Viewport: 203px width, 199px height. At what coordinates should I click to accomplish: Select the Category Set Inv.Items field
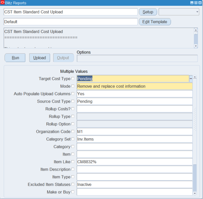135,139
